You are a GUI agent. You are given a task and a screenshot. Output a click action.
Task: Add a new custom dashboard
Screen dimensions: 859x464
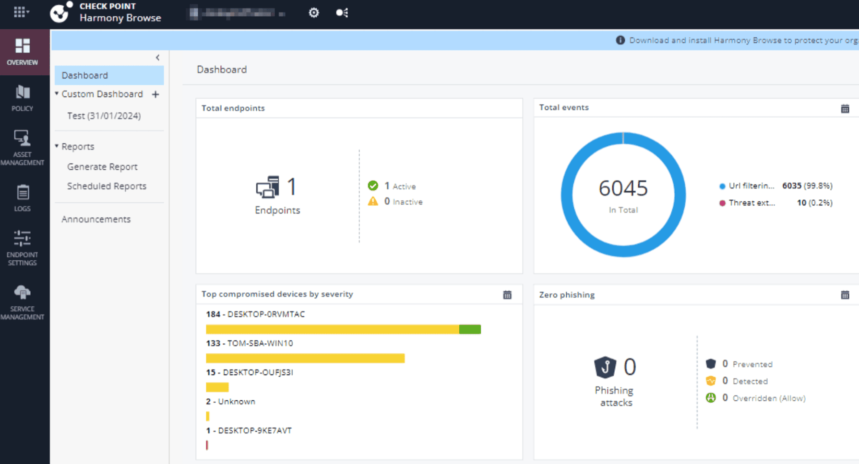pos(155,94)
